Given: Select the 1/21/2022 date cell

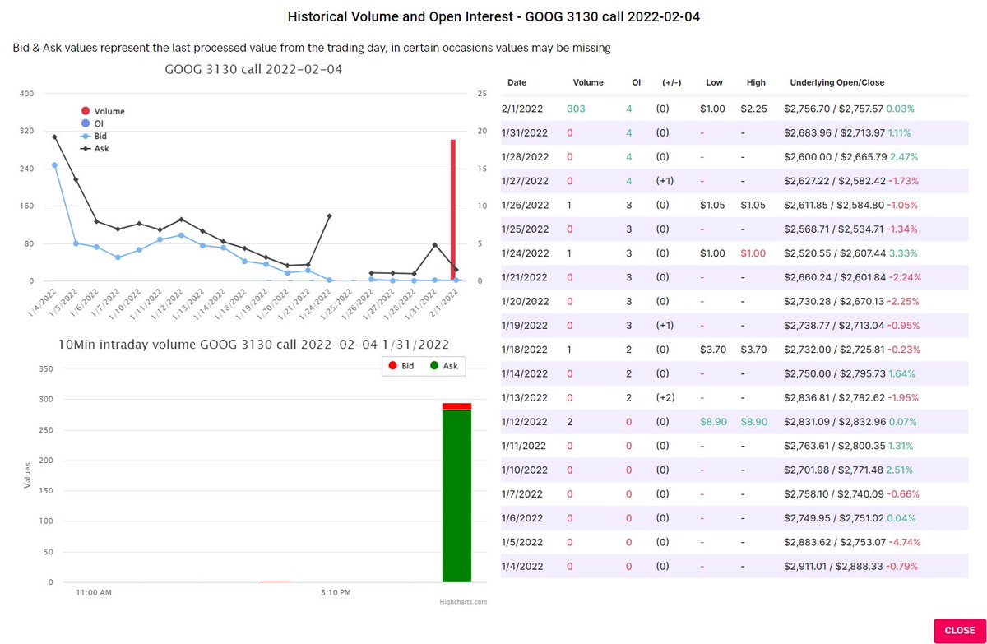Looking at the screenshot, I should pyautogui.click(x=525, y=277).
